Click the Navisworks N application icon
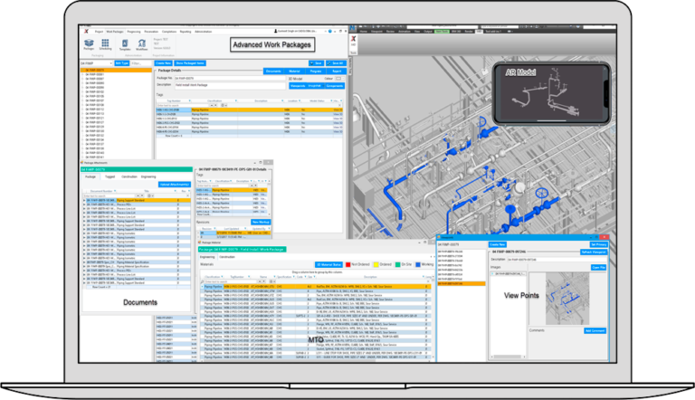 coord(353,29)
